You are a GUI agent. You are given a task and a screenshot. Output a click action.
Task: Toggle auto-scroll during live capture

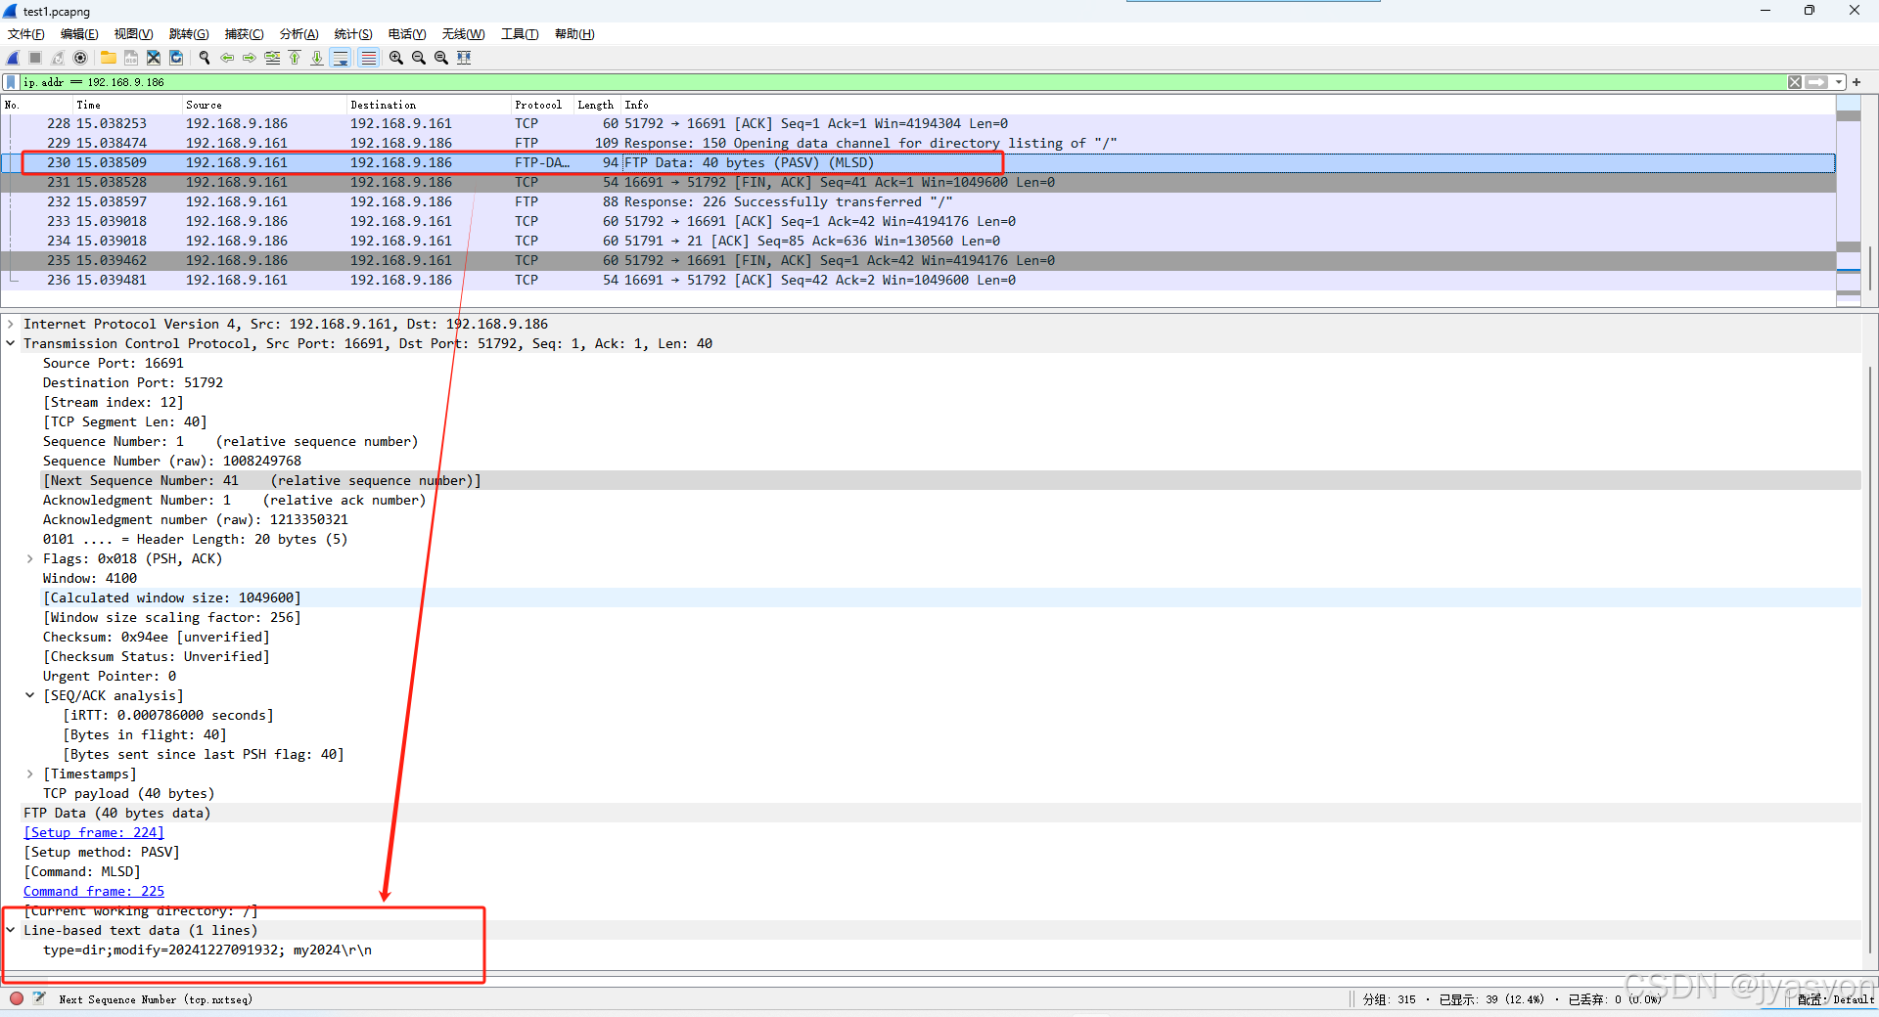pyautogui.click(x=341, y=58)
